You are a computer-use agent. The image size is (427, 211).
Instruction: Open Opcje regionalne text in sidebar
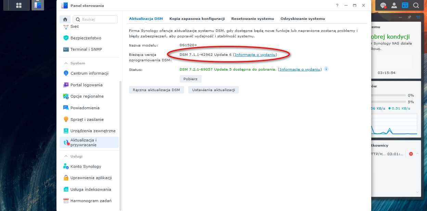pyautogui.click(x=87, y=96)
